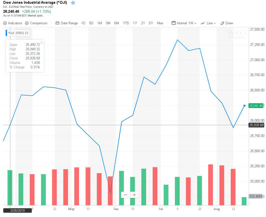The image size is (266, 217).
Task: Click the 3/25/2019 date marker
Action: 18,211
